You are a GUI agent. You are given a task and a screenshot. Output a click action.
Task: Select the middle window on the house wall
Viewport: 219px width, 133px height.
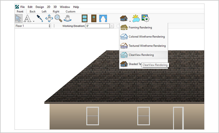point(143,116)
